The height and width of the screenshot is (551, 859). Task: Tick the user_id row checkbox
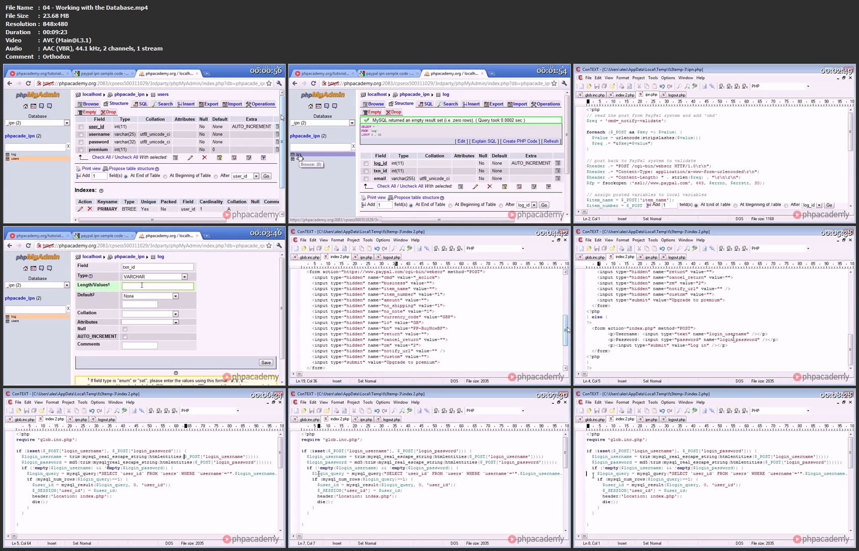point(81,127)
